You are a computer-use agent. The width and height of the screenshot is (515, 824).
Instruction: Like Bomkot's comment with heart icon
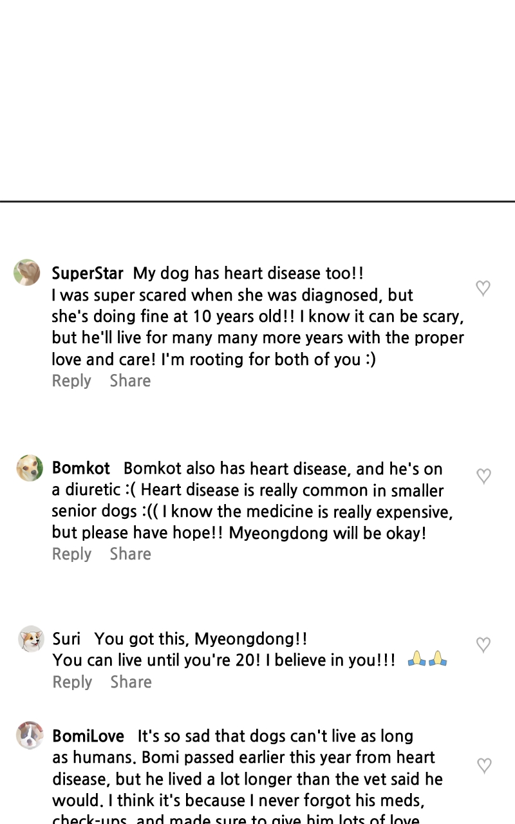[x=483, y=476]
